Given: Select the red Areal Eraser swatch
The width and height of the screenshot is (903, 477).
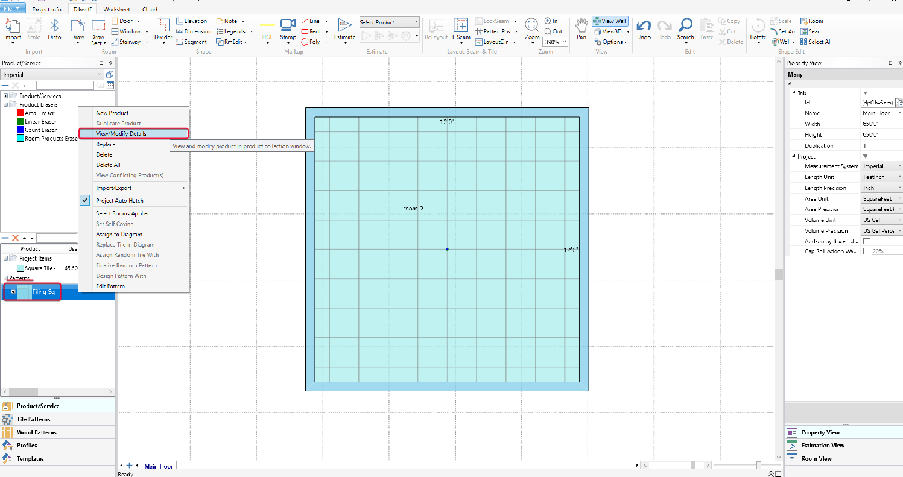Looking at the screenshot, I should click(20, 113).
